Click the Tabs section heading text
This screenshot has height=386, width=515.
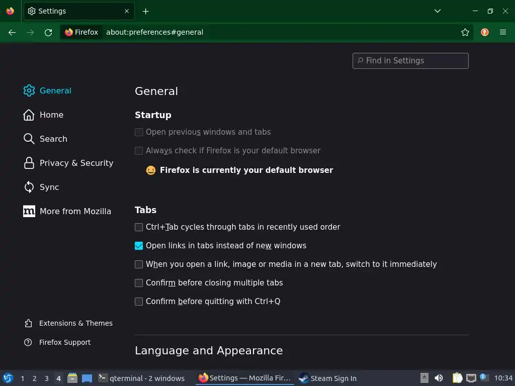(145, 210)
